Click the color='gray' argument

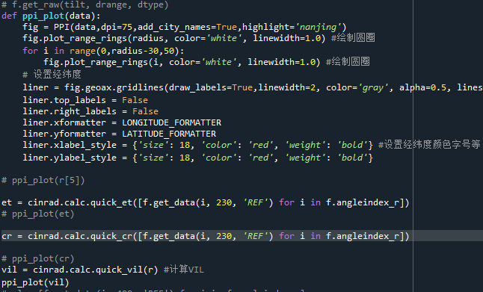pyautogui.click(x=357, y=87)
